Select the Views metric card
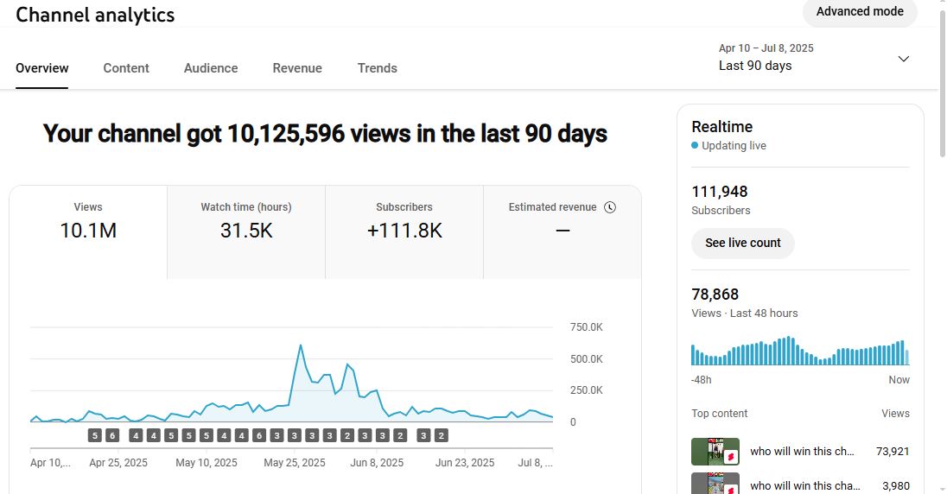The image size is (947, 494). tap(88, 232)
